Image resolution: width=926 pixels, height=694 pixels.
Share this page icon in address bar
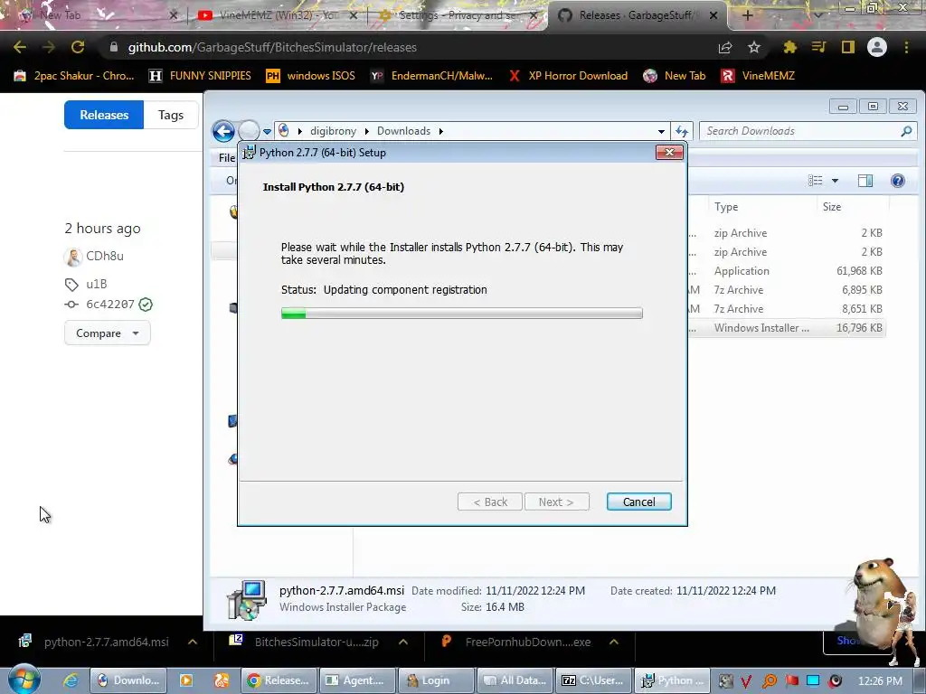point(725,48)
